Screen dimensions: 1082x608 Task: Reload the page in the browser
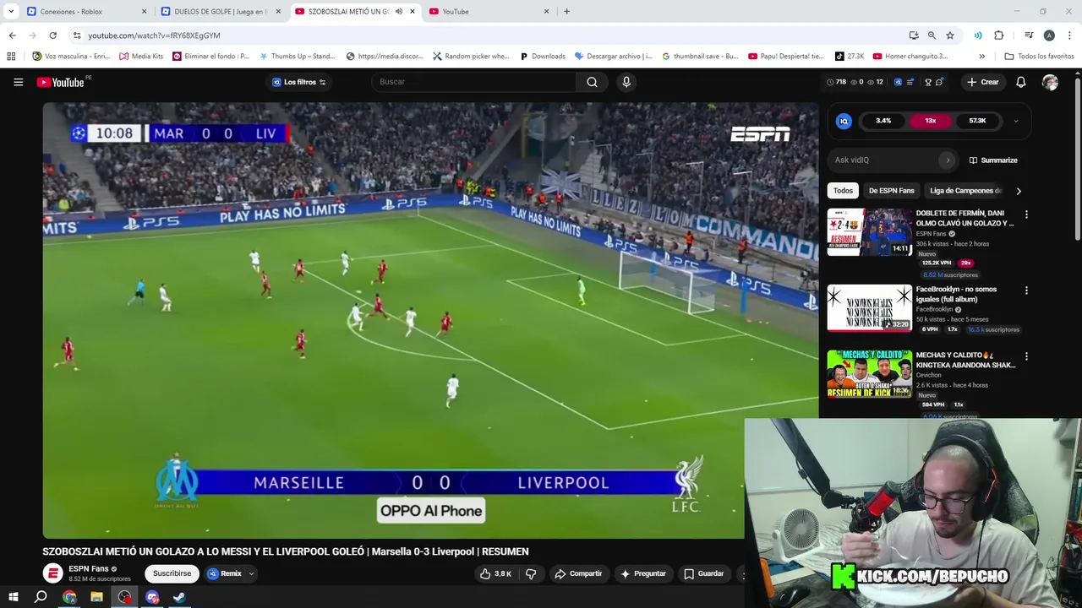point(52,35)
